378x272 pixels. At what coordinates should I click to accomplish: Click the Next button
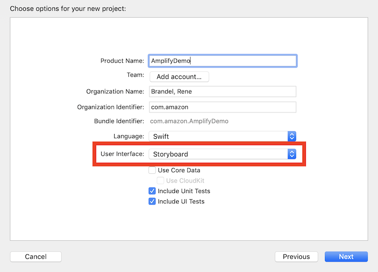[x=346, y=256]
